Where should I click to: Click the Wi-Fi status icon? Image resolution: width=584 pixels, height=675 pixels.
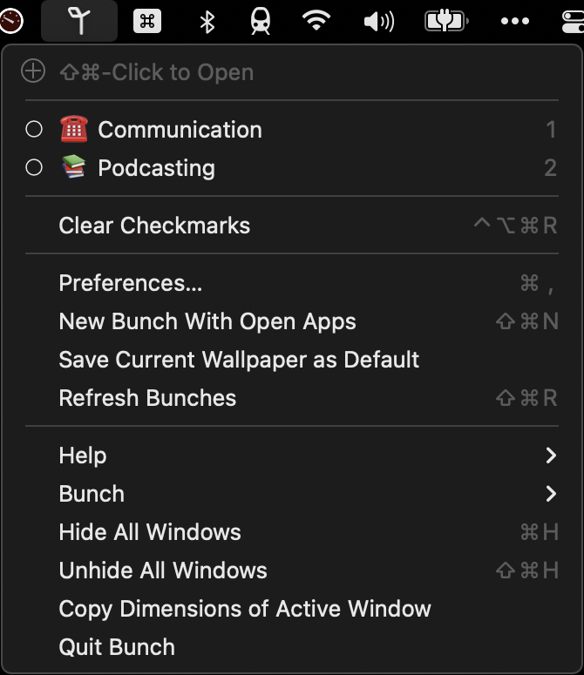click(x=316, y=21)
